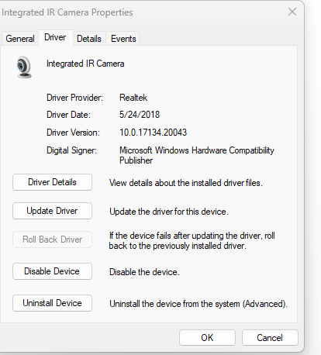Viewport: 321px width, 355px height.
Task: Close the Integrated IR Camera Properties dialog
Action: tap(292, 12)
